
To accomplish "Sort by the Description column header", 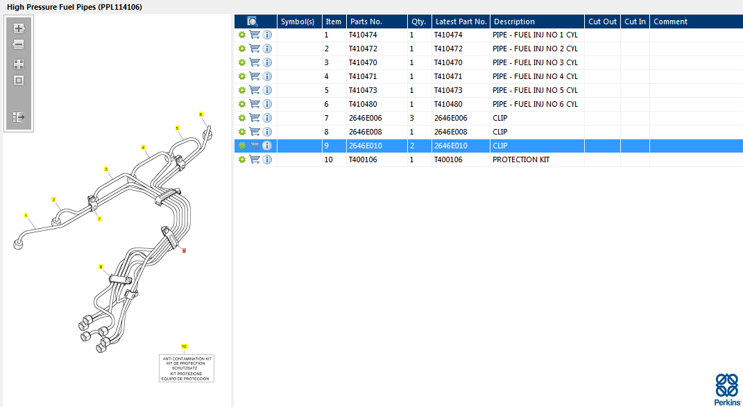I will [514, 21].
